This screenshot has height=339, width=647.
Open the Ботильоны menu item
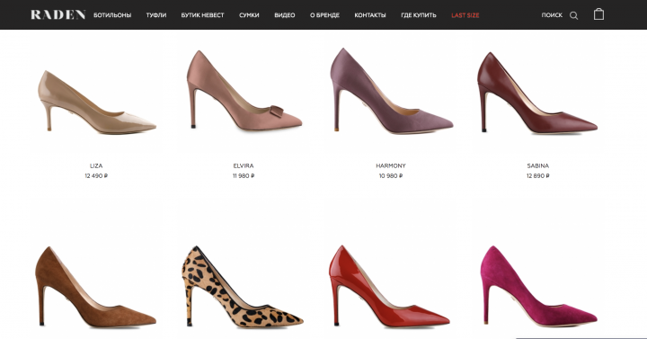point(112,15)
